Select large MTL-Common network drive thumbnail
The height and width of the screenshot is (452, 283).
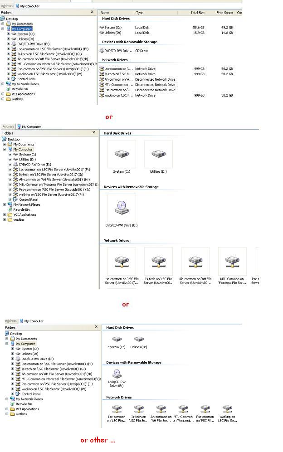coord(232,261)
